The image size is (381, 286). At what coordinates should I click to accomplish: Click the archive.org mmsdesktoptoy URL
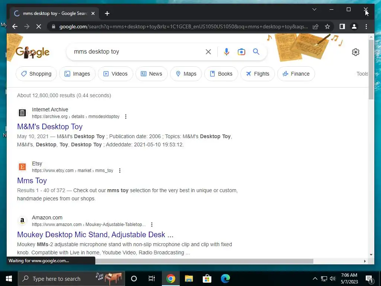[76, 117]
